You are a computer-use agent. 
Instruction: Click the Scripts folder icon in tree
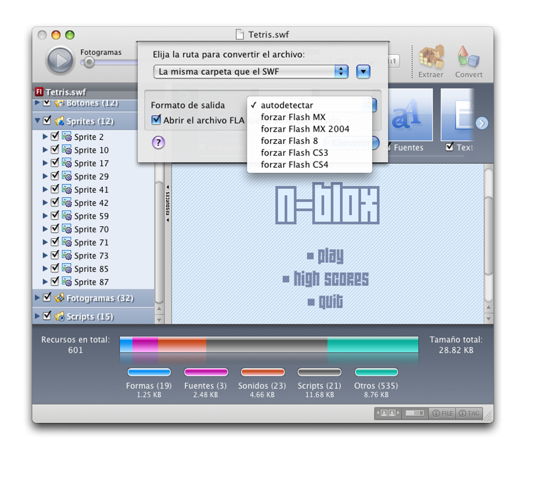point(59,316)
